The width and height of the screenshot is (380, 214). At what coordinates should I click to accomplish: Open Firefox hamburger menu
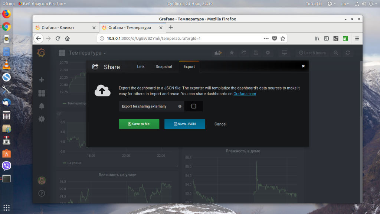click(357, 38)
